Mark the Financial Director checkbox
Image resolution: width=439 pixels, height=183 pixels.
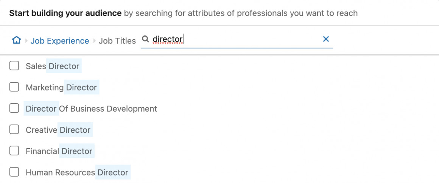(14, 151)
